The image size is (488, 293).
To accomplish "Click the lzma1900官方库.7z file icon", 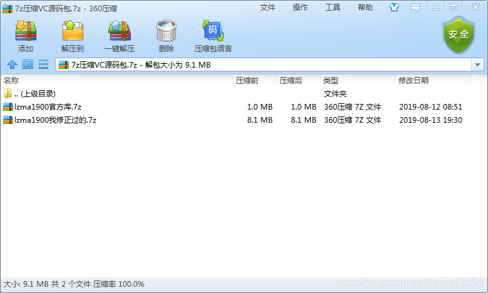I will (8, 107).
